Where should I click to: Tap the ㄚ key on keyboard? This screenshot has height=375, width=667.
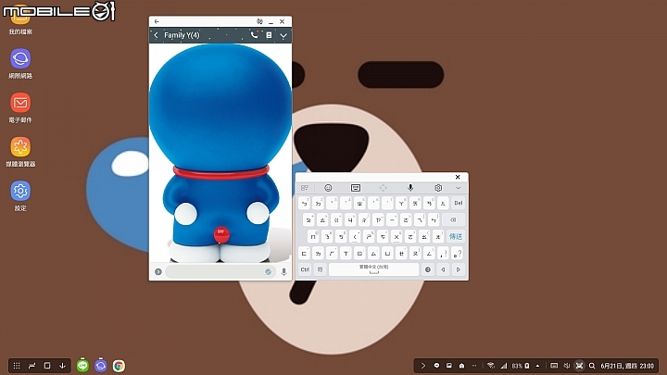click(x=401, y=203)
